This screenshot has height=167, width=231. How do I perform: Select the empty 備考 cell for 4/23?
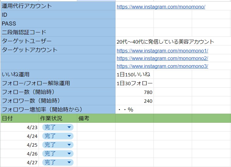pyautogui.click(x=96, y=127)
